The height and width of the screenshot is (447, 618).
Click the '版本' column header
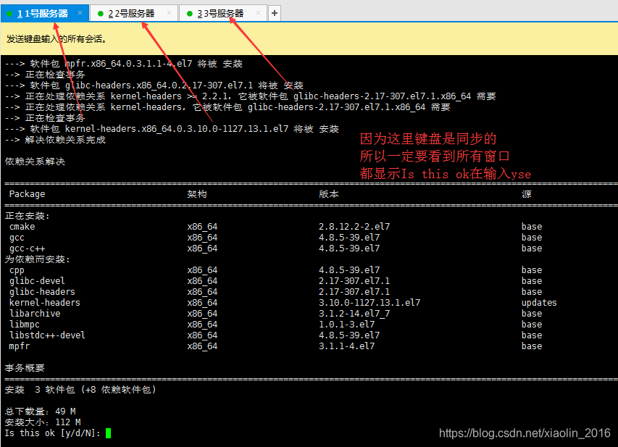[x=329, y=194]
